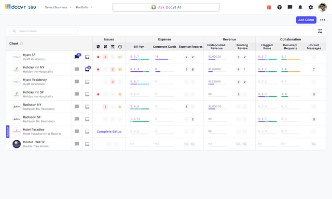Open the settings gear icon
This screenshot has height=199, width=332.
click(311, 7)
